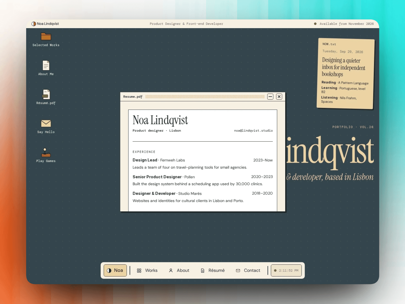Screen dimensions: 405x304
Task: Click the PORTFOLIO · VOL.26 label
Action: [353, 127]
